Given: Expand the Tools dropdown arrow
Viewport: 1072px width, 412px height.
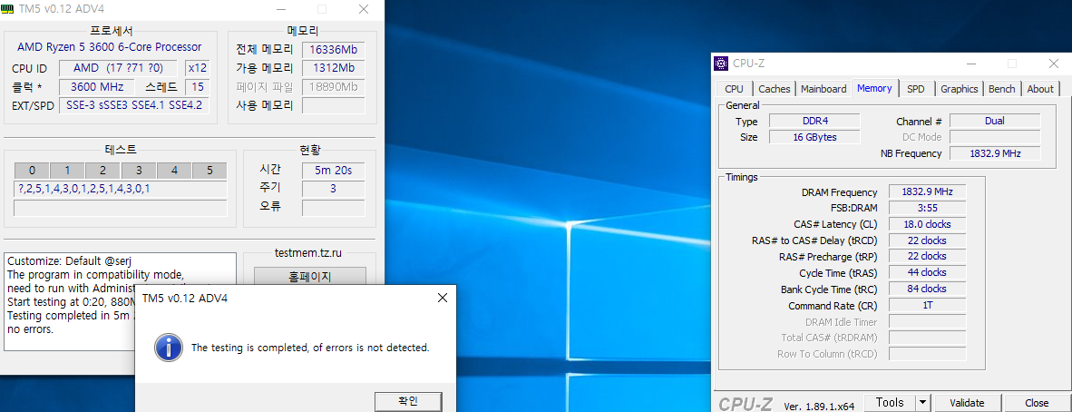Looking at the screenshot, I should click(923, 402).
